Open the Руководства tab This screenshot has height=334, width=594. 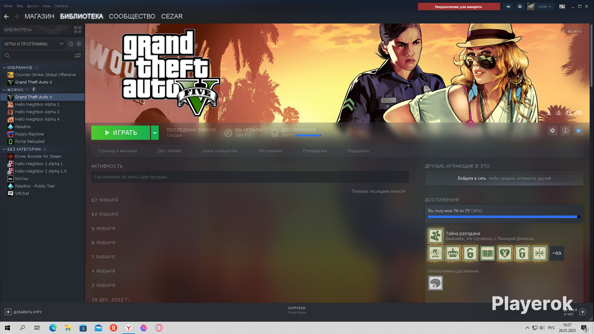click(315, 151)
